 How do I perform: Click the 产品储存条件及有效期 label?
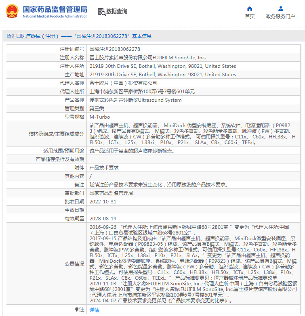click(x=60, y=159)
